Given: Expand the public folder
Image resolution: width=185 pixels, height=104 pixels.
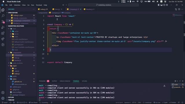Looking at the screenshot, I should coord(9,76).
